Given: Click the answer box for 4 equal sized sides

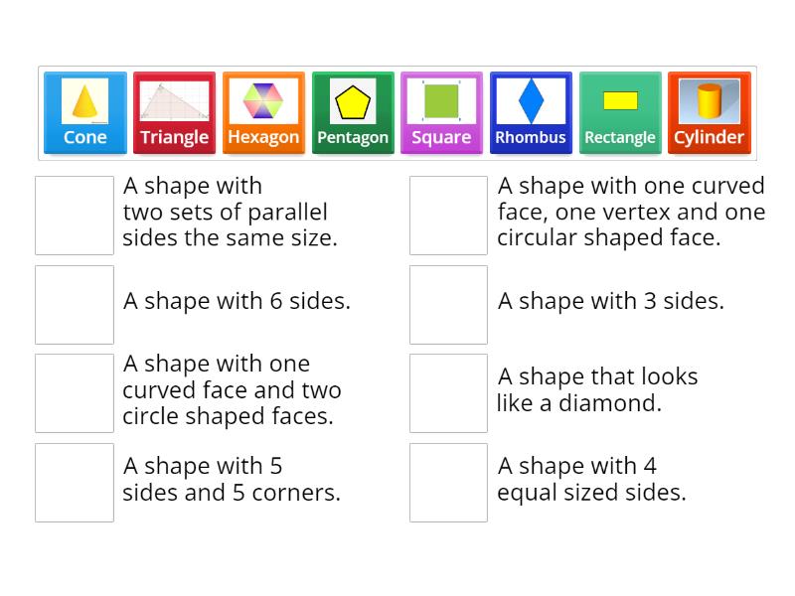Looking at the screenshot, I should (x=448, y=481).
